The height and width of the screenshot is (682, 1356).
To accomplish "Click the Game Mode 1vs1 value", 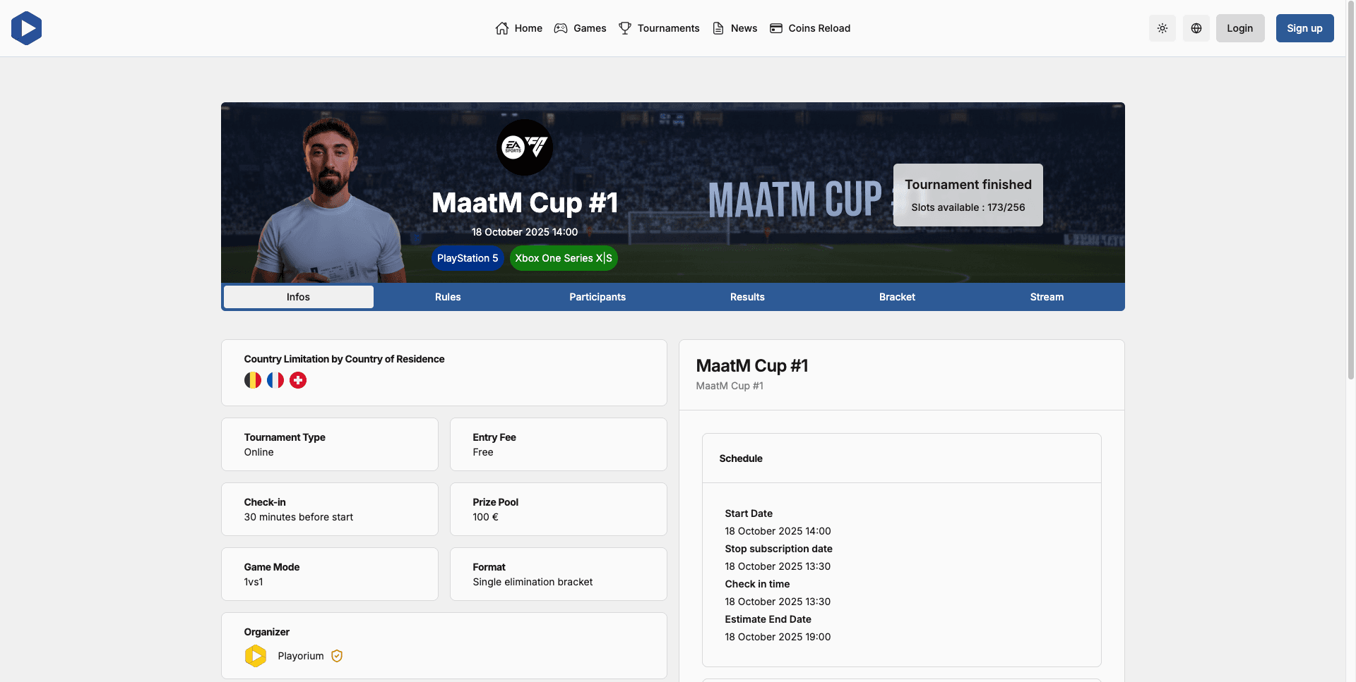I will (254, 582).
